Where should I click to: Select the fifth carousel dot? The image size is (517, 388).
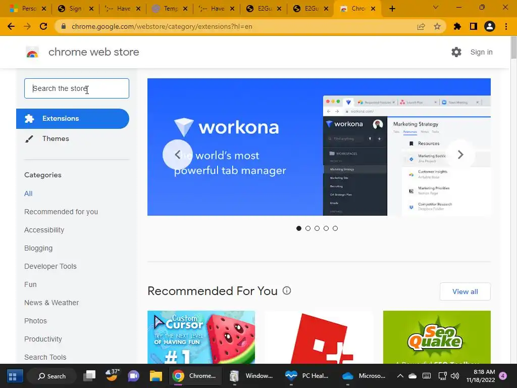click(x=335, y=228)
